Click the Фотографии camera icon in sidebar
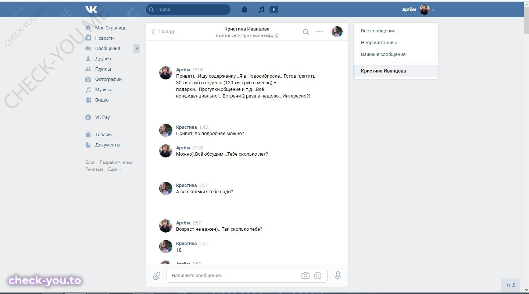 [x=88, y=79]
